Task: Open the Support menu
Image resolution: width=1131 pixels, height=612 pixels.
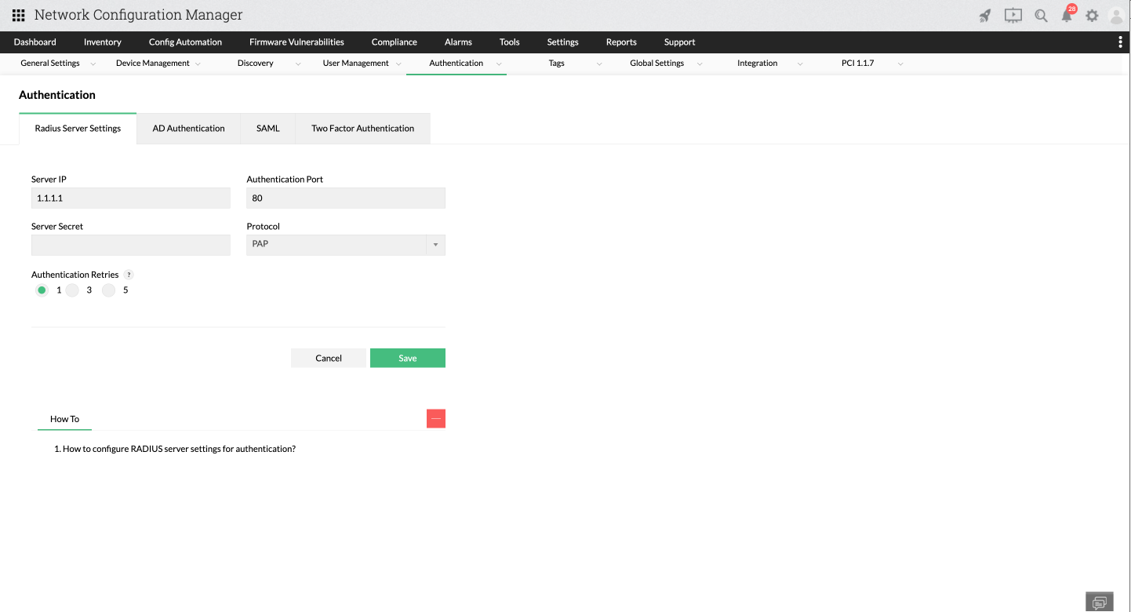Action: 680,42
